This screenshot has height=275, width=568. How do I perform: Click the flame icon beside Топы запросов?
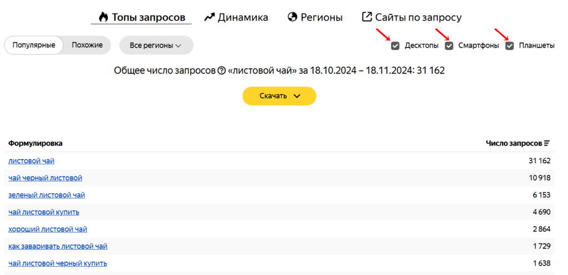tap(103, 17)
